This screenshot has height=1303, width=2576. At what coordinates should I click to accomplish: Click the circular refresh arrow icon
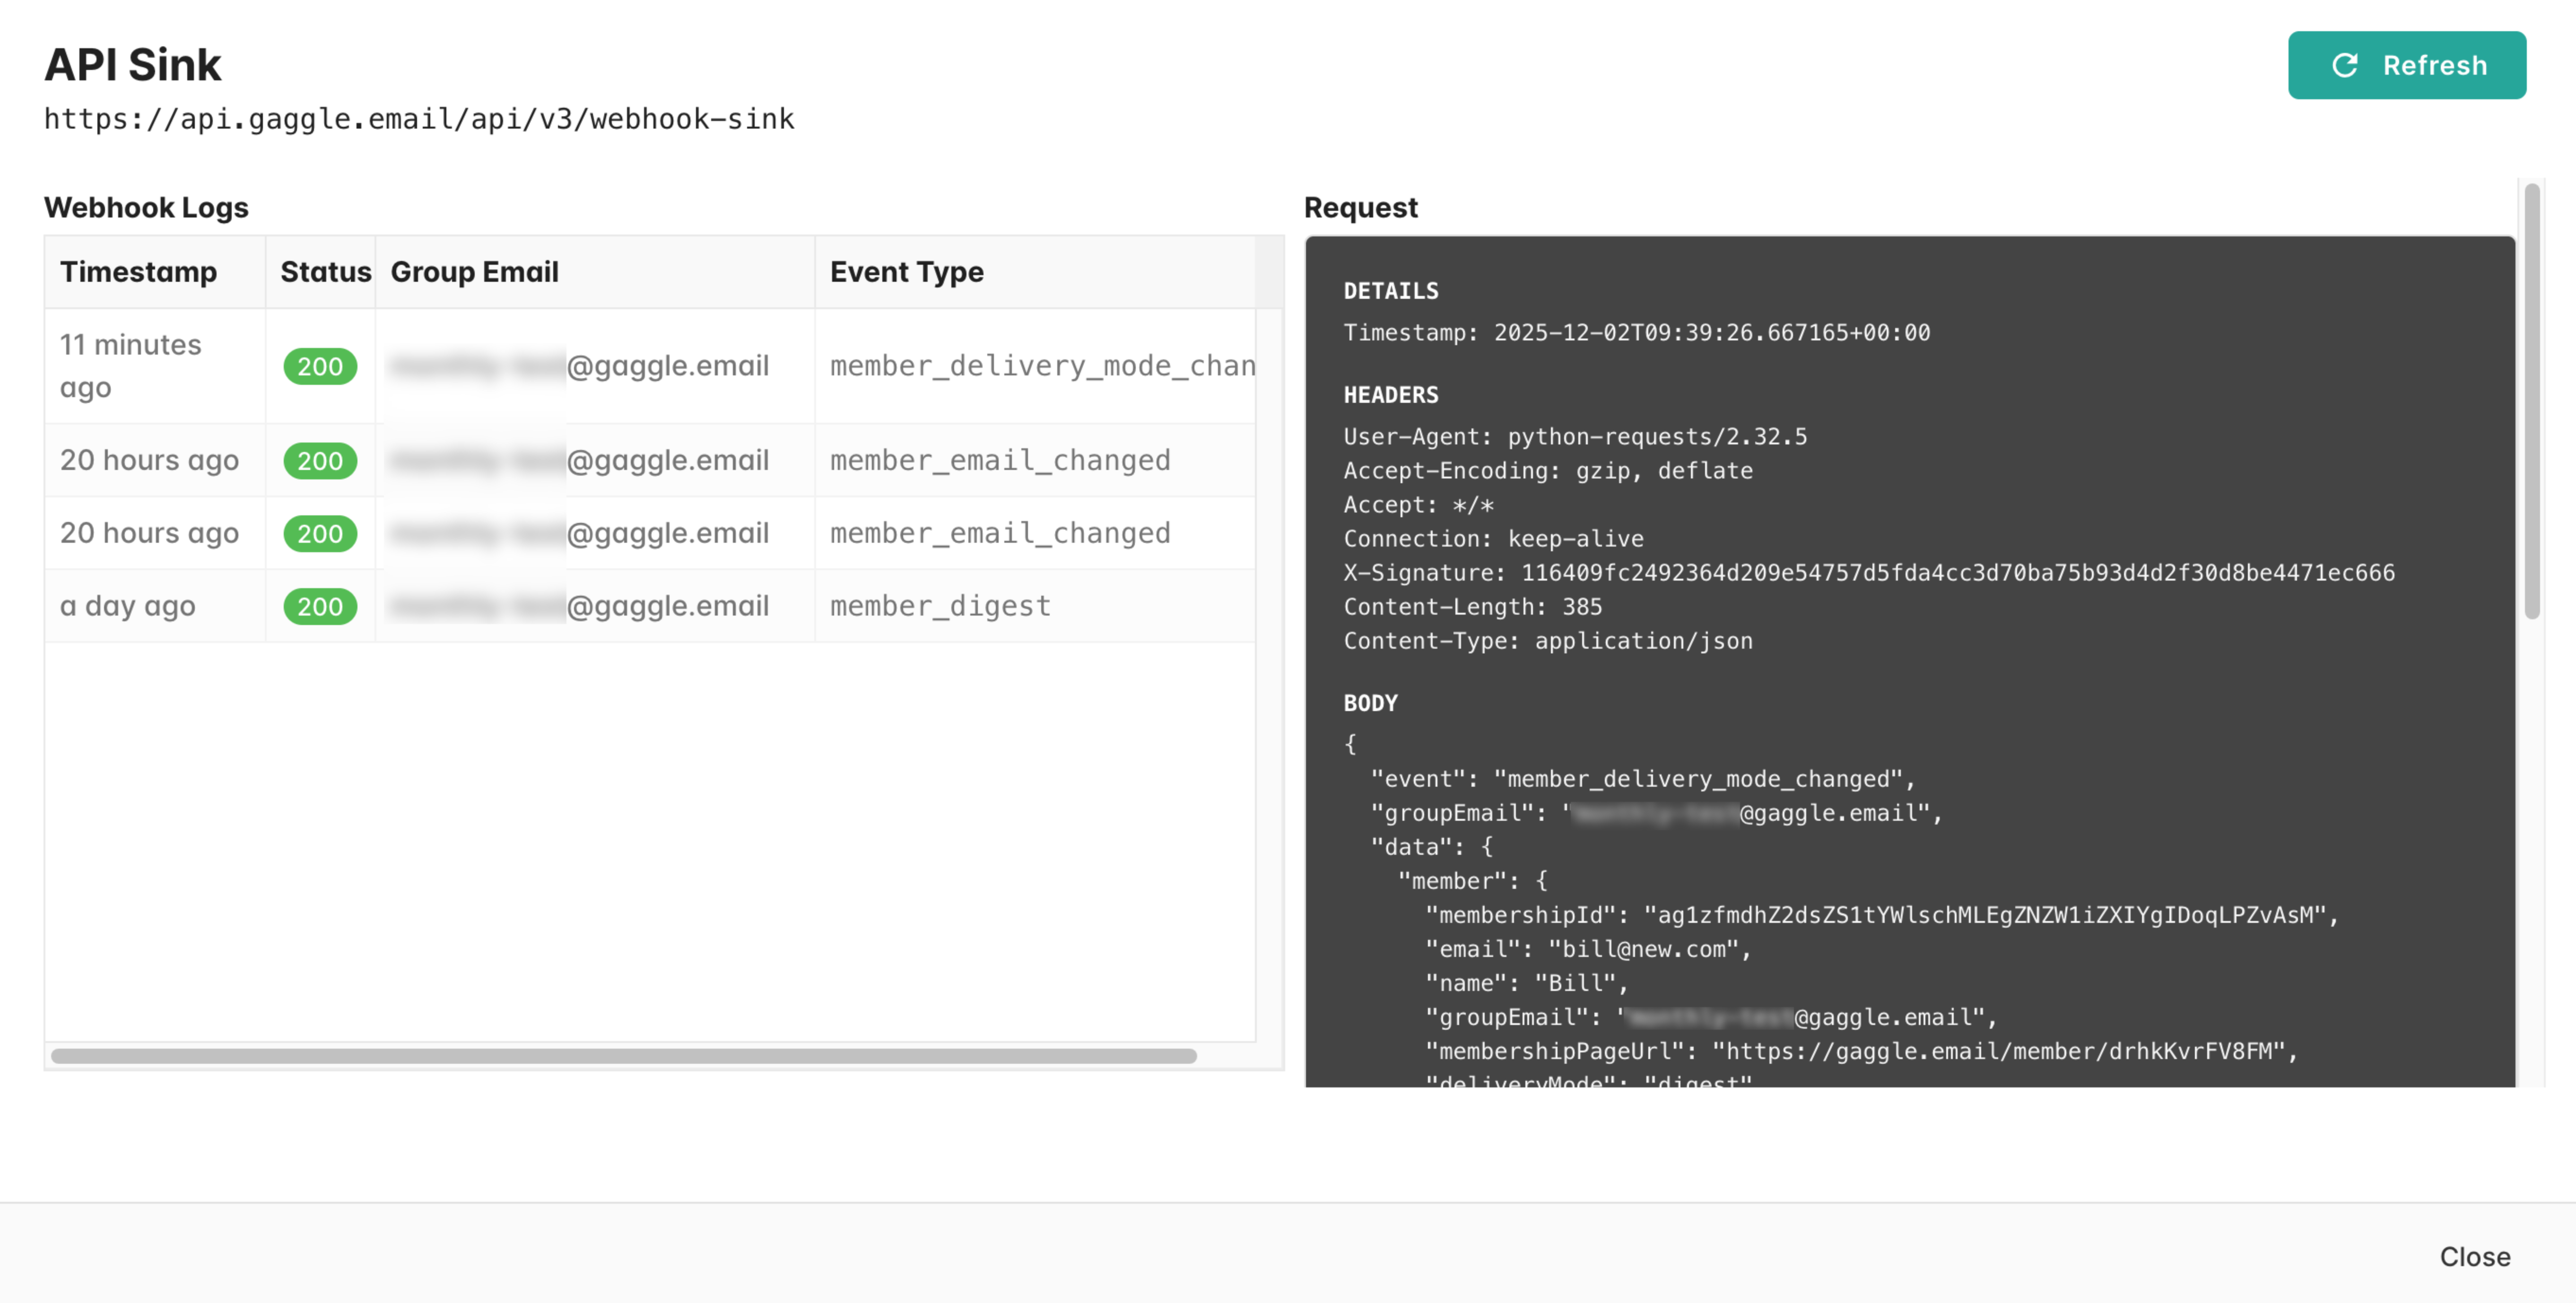2344,65
